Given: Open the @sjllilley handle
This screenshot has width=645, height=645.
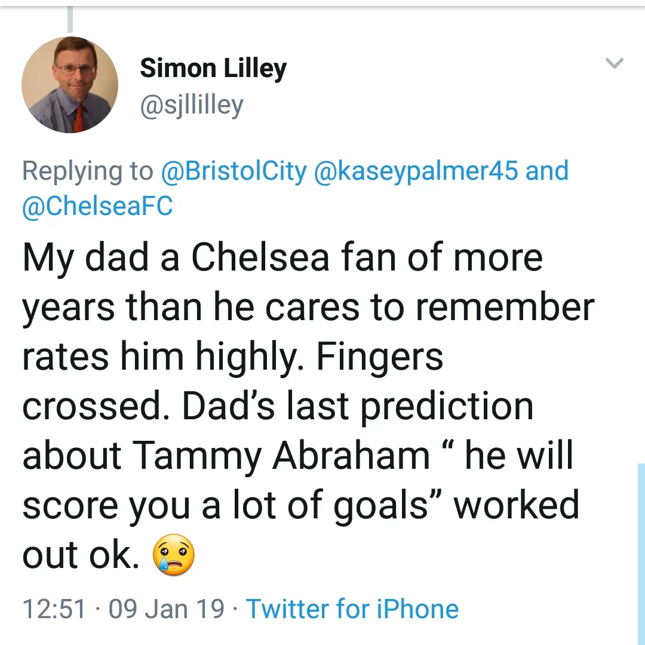Looking at the screenshot, I should (x=191, y=105).
